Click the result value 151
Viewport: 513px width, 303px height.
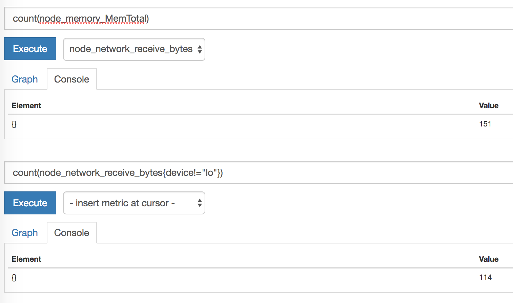pos(485,124)
